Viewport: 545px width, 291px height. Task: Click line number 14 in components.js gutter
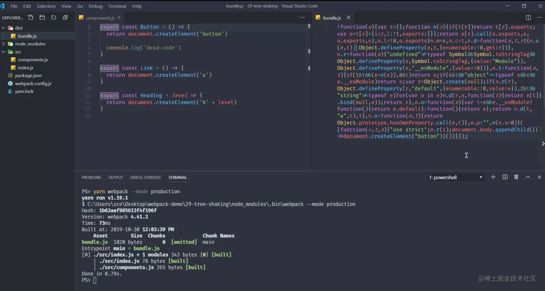(x=88, y=116)
